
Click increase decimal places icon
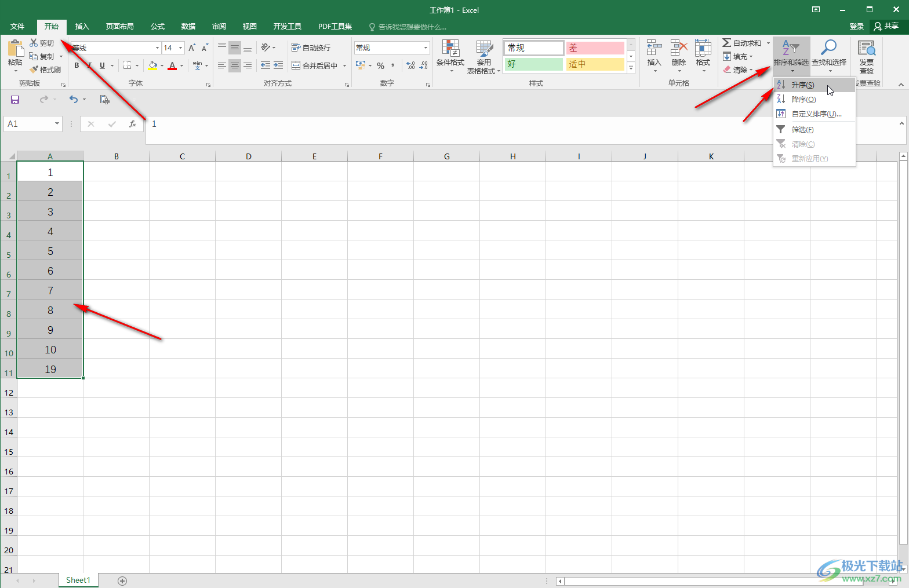411,65
